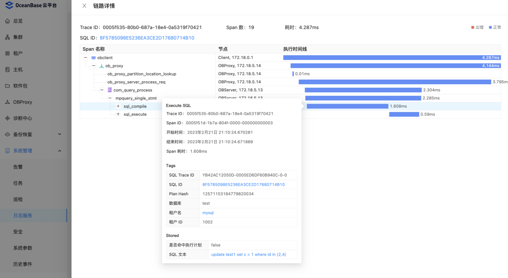
Task: Open SQL ID link under Trace ID
Action: (147, 38)
